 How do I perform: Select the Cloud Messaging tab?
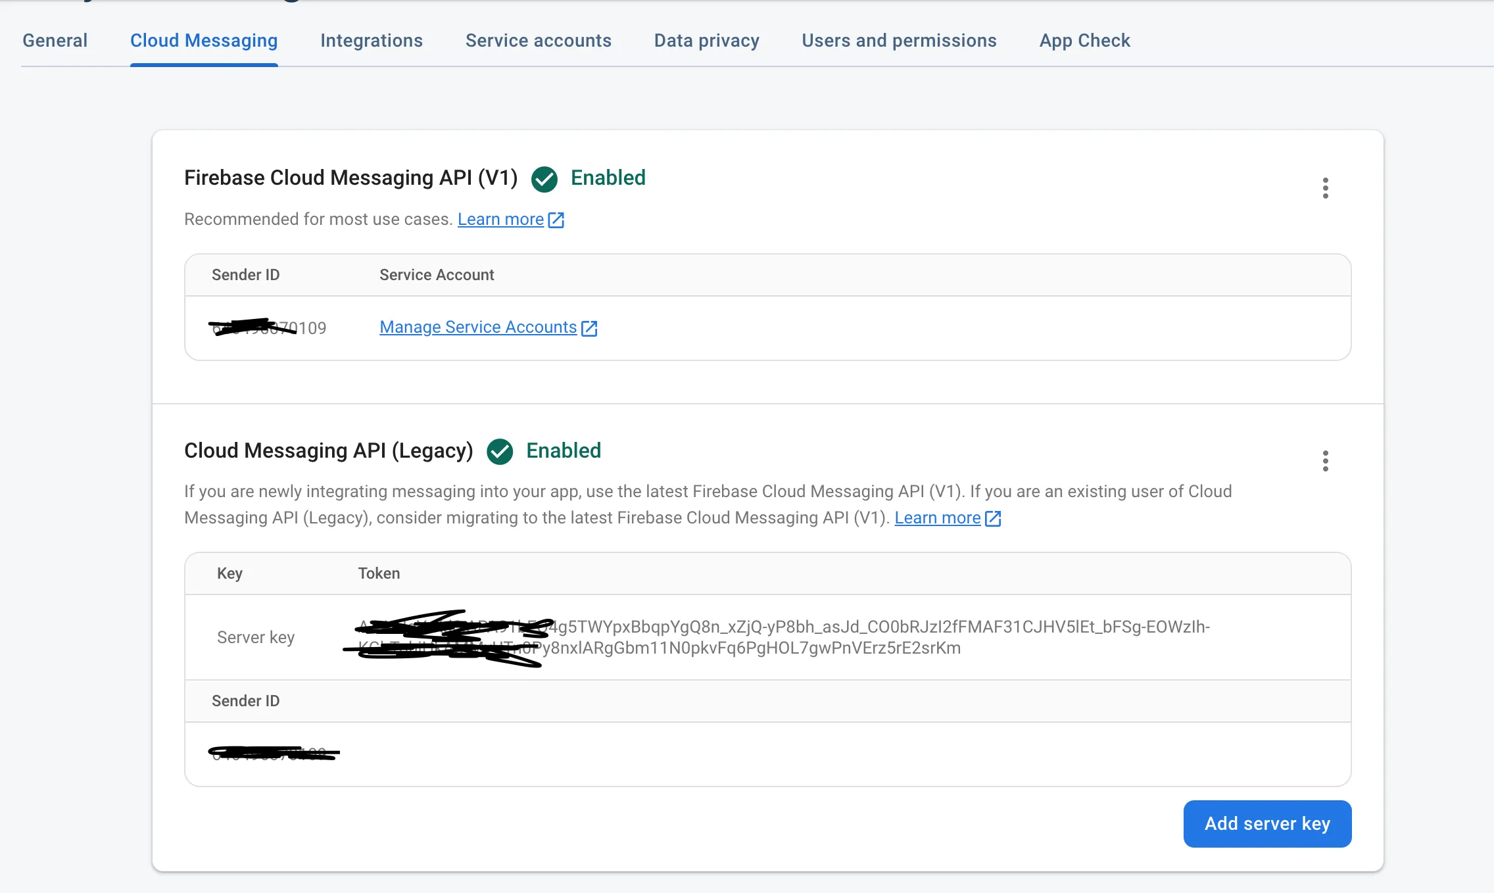click(204, 41)
